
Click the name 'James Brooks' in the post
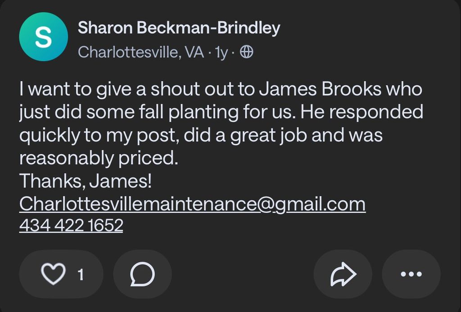pos(319,89)
